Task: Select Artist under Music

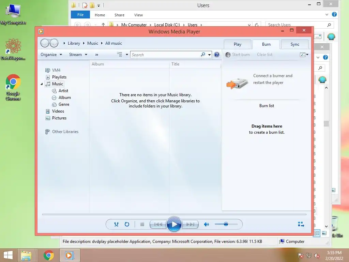Action: (60, 91)
